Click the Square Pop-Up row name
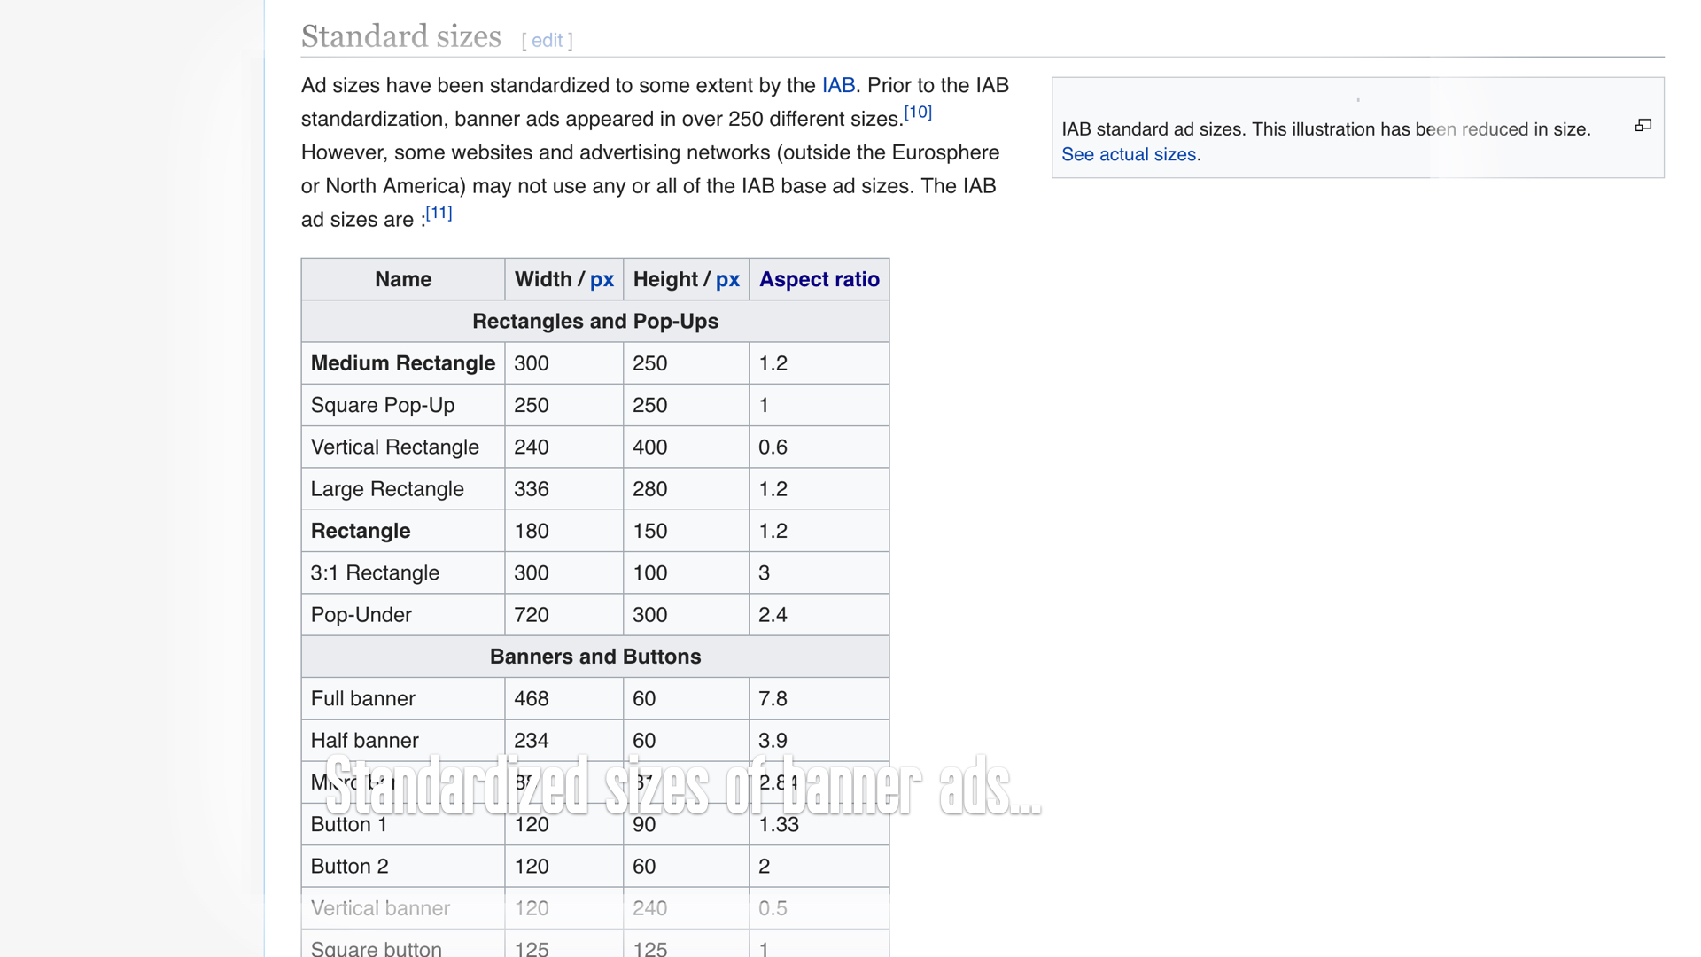This screenshot has width=1701, height=957. point(383,406)
